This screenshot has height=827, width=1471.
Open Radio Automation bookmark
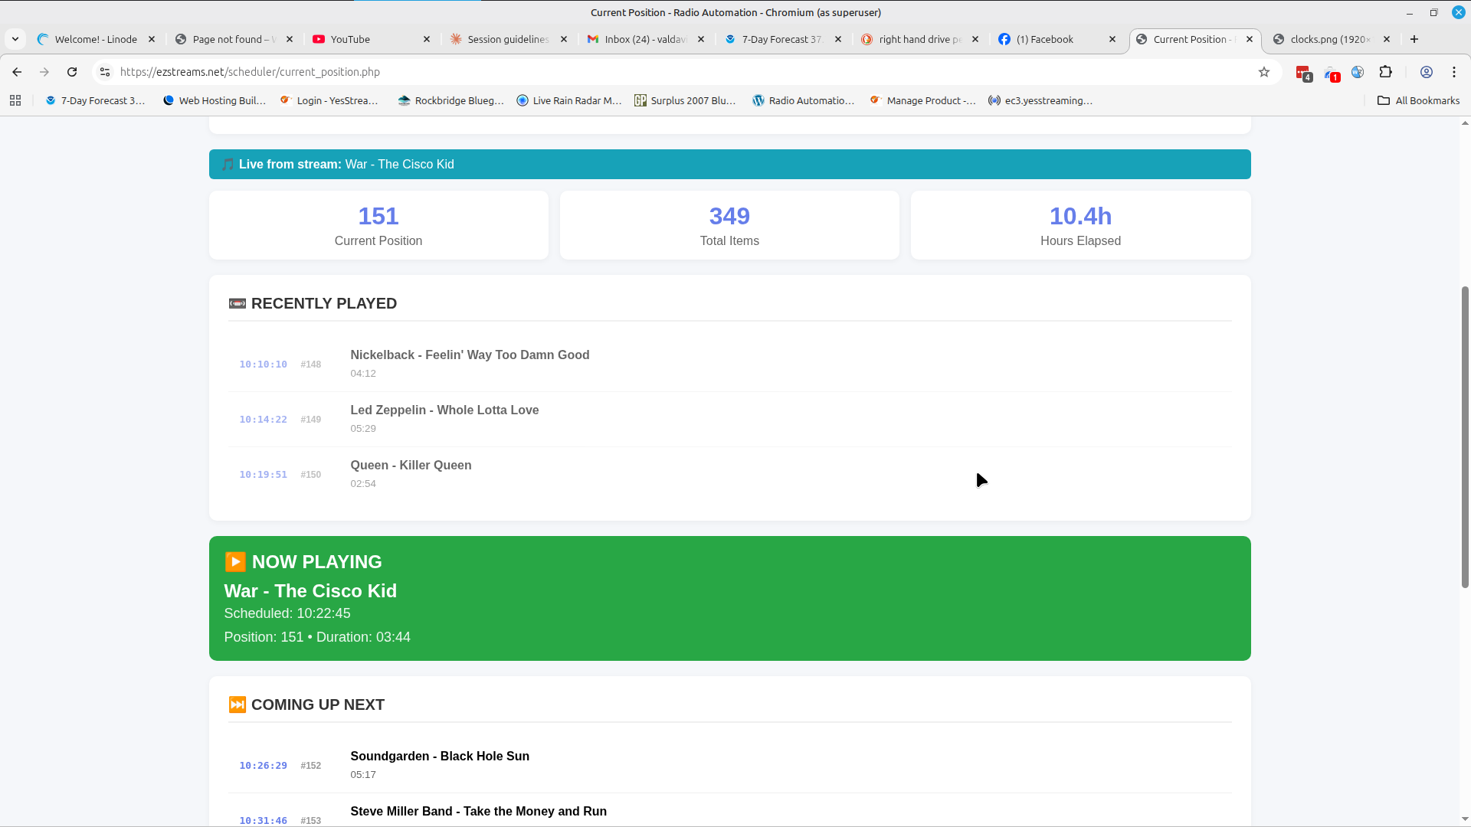click(803, 100)
